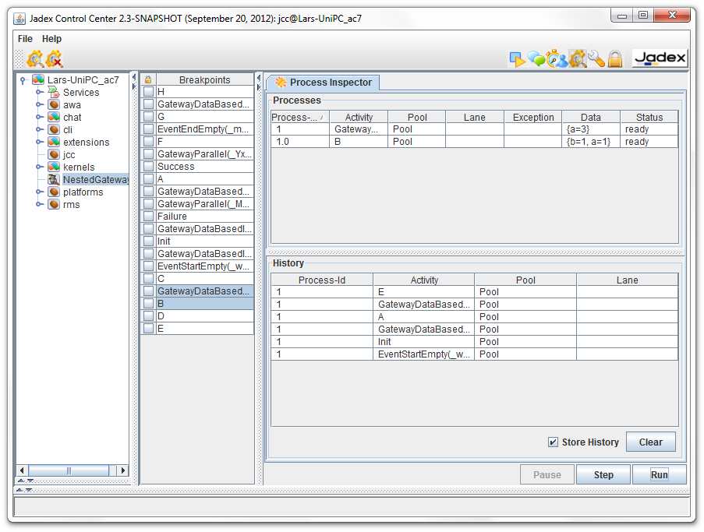
Task: Expand the kernels tree node
Action: pos(40,167)
